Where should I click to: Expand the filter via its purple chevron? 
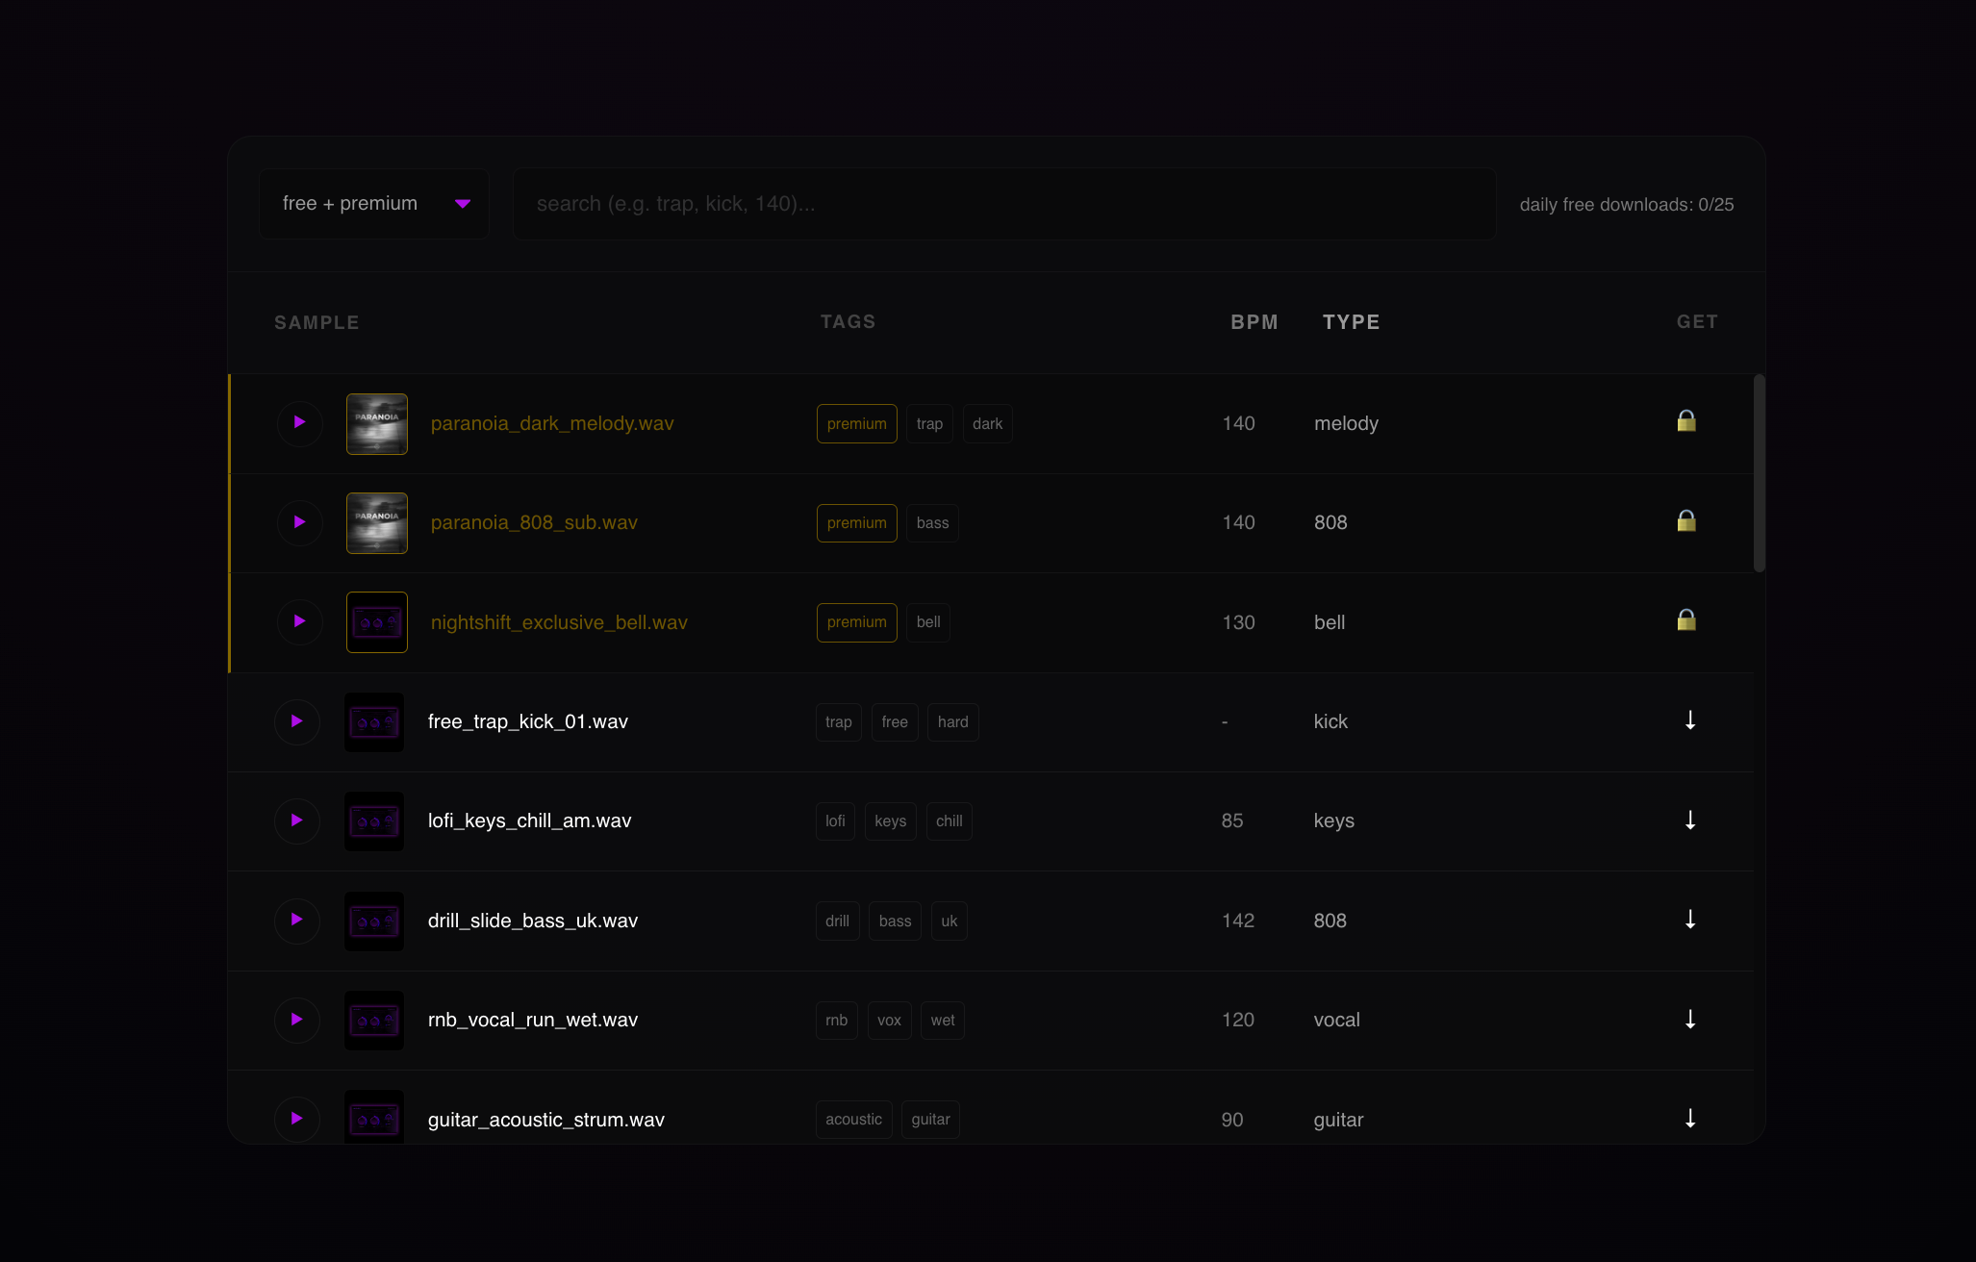pos(463,203)
